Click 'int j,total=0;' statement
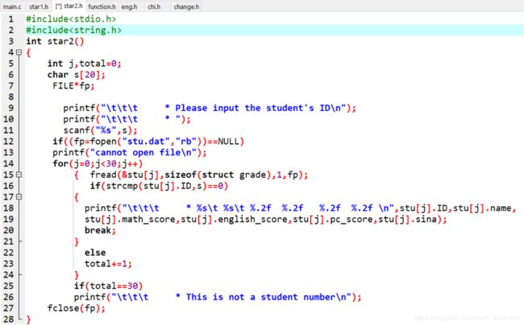The width and height of the screenshot is (524, 325). pyautogui.click(x=84, y=64)
